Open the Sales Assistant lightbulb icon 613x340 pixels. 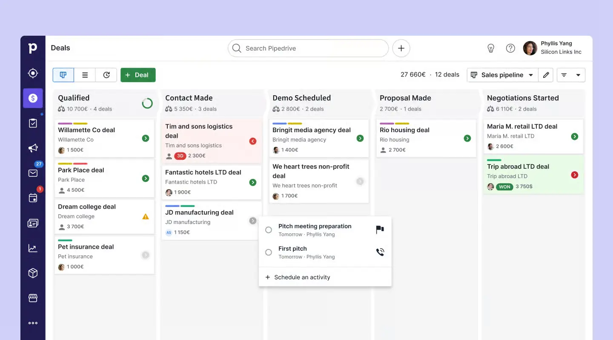pyautogui.click(x=491, y=48)
